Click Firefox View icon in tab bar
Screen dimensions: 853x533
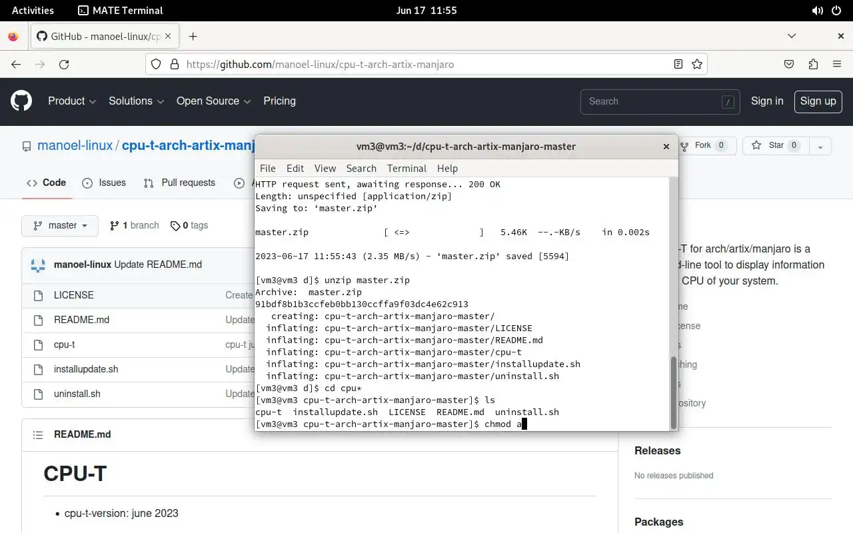click(x=13, y=37)
